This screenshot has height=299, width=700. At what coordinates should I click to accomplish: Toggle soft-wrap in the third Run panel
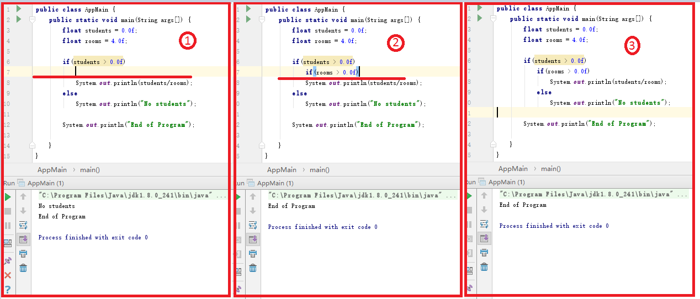(484, 224)
